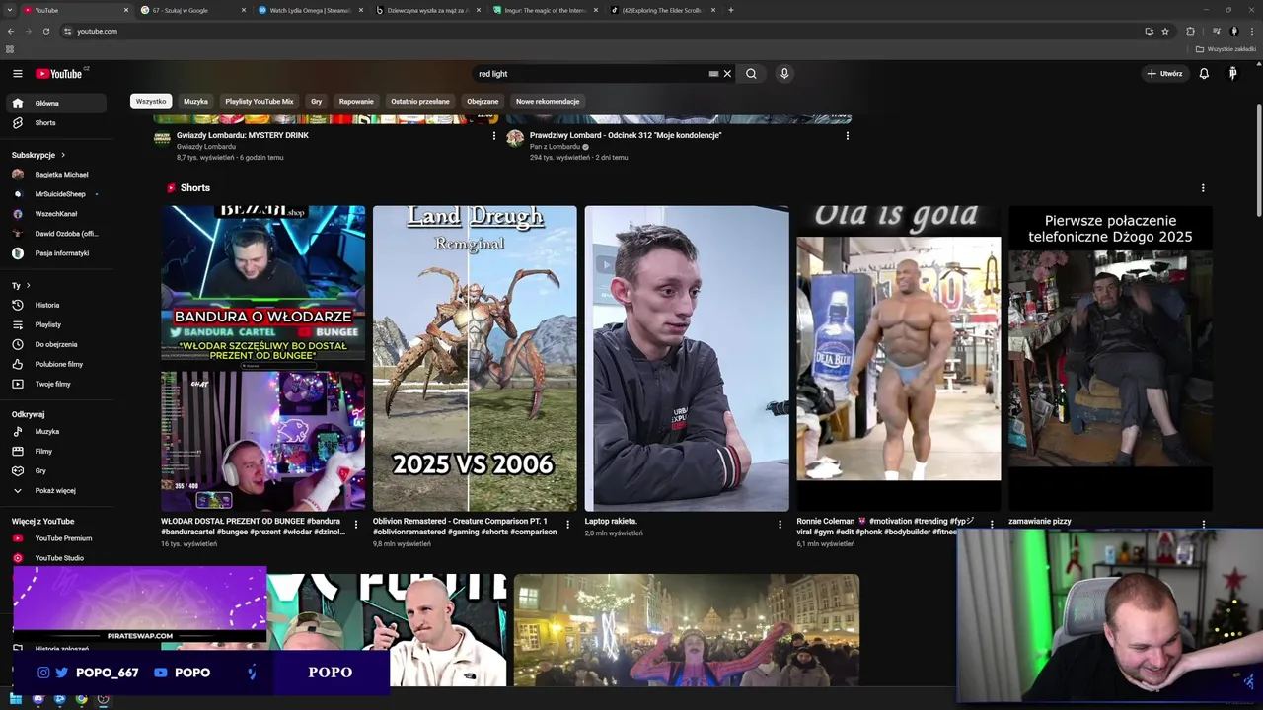
Task: Play the Land Dreugh 2025 vs 2006 short
Action: tap(475, 358)
